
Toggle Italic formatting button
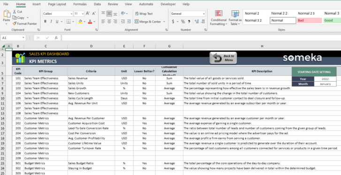click(51, 22)
